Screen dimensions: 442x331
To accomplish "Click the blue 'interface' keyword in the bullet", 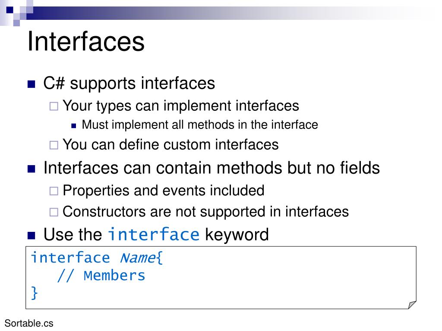I will [154, 234].
